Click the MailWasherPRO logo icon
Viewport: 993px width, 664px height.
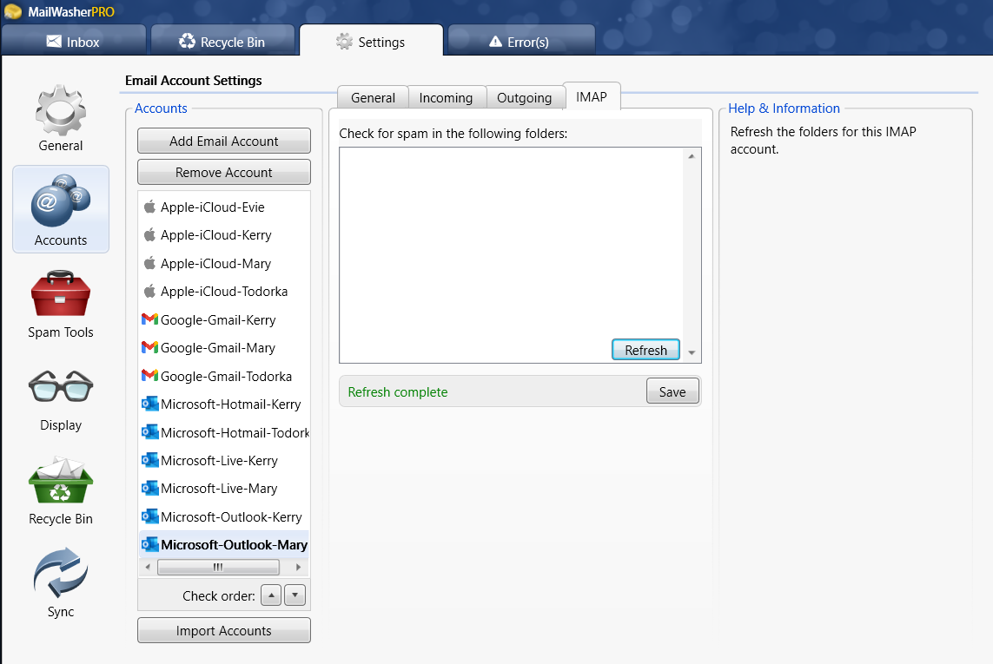13,11
